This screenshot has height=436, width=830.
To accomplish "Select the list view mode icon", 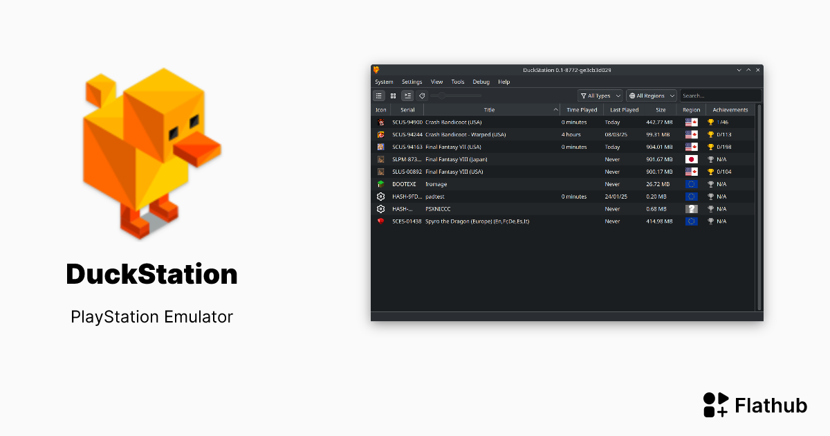I will click(x=380, y=95).
